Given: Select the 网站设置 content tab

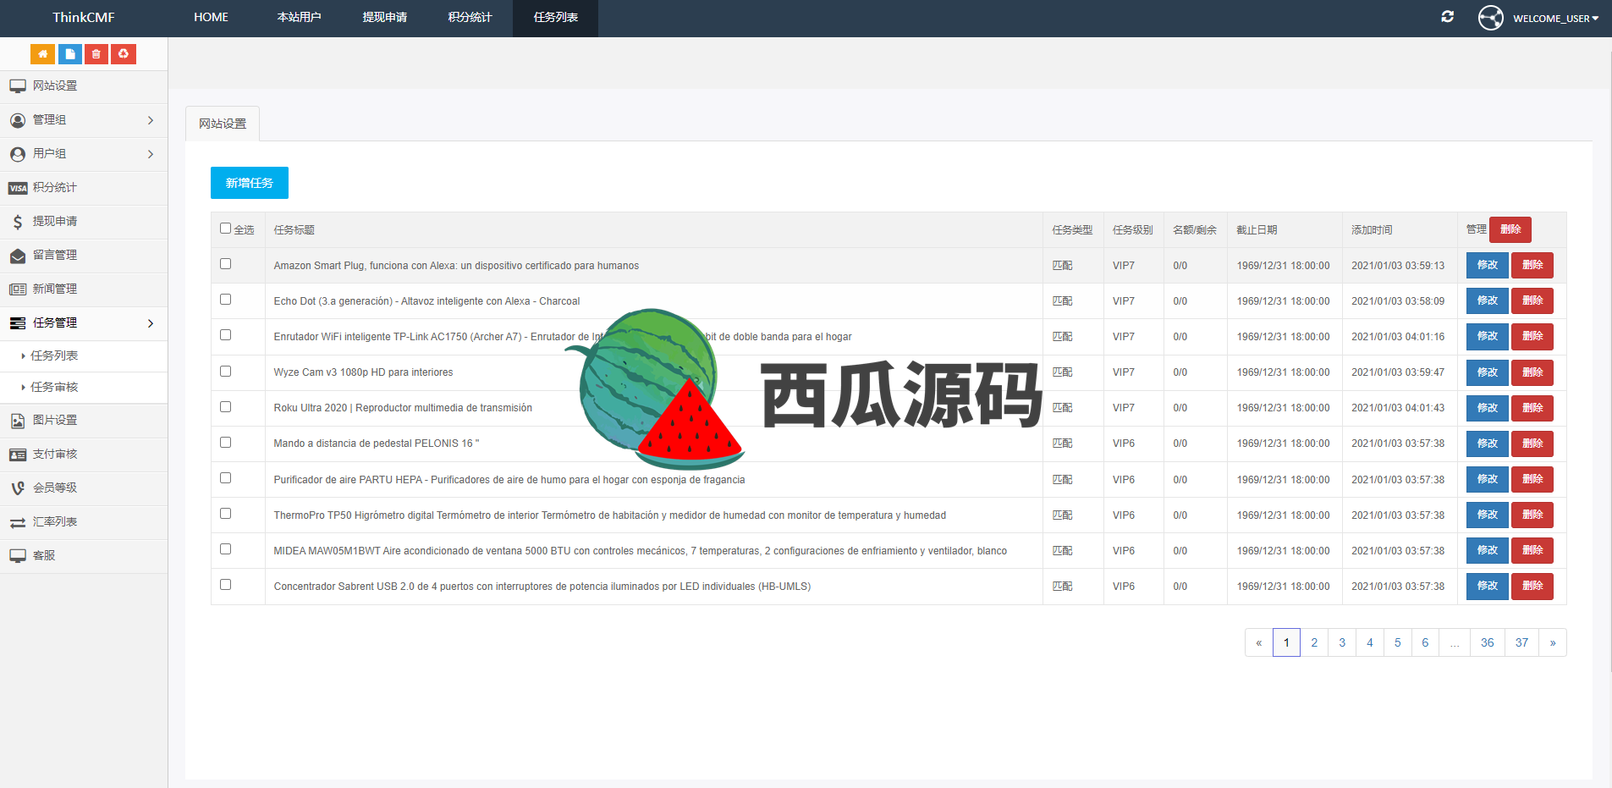Looking at the screenshot, I should coord(223,124).
